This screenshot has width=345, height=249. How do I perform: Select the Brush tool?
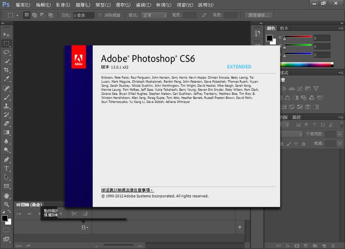pyautogui.click(x=6, y=97)
